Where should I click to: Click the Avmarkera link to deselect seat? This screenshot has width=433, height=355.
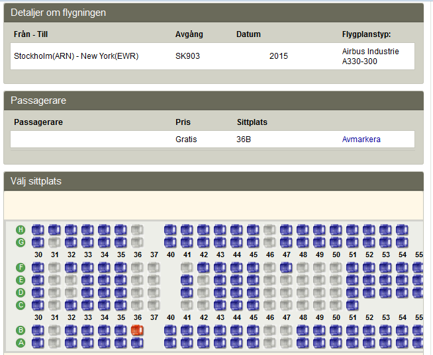pyautogui.click(x=361, y=139)
